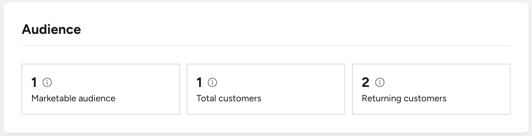Click the info icon beside Marketable audience count

(47, 82)
